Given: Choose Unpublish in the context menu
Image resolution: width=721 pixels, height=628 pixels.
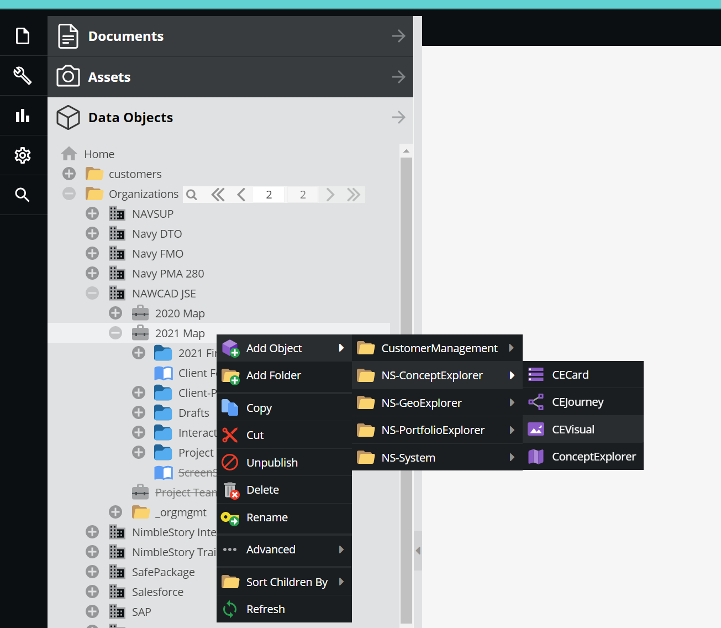Looking at the screenshot, I should coord(272,463).
